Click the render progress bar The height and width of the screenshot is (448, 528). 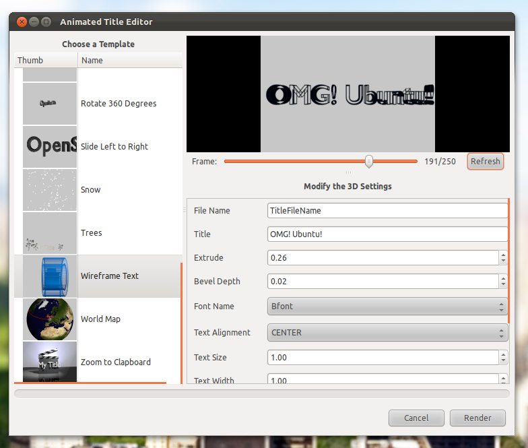[x=261, y=393]
